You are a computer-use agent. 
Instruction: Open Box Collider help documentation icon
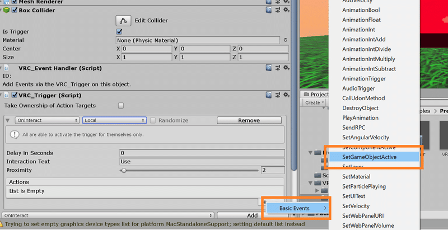[269, 10]
